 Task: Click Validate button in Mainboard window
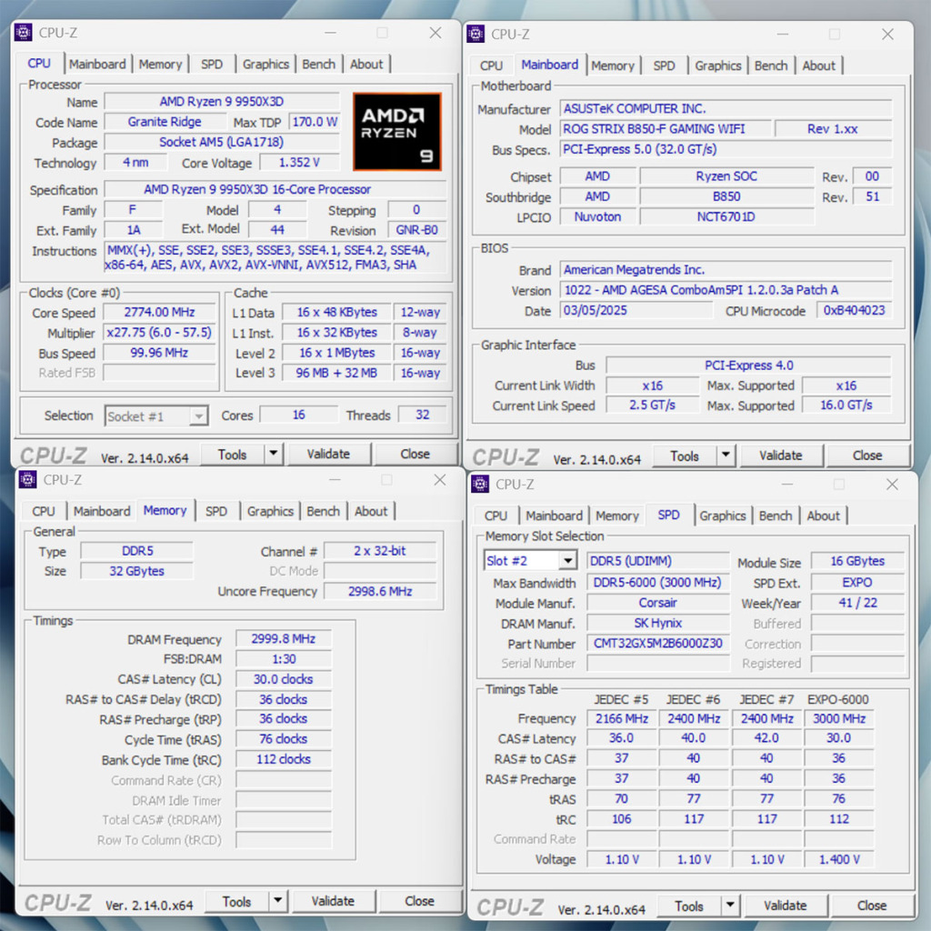(781, 456)
